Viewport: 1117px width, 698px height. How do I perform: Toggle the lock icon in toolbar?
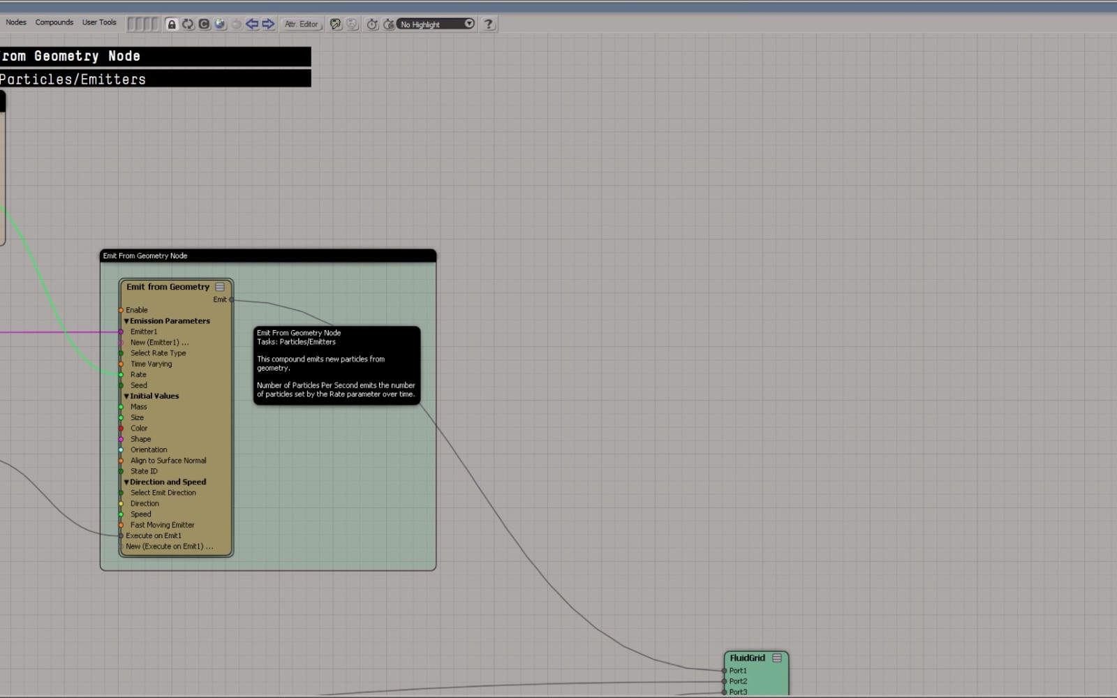click(172, 24)
